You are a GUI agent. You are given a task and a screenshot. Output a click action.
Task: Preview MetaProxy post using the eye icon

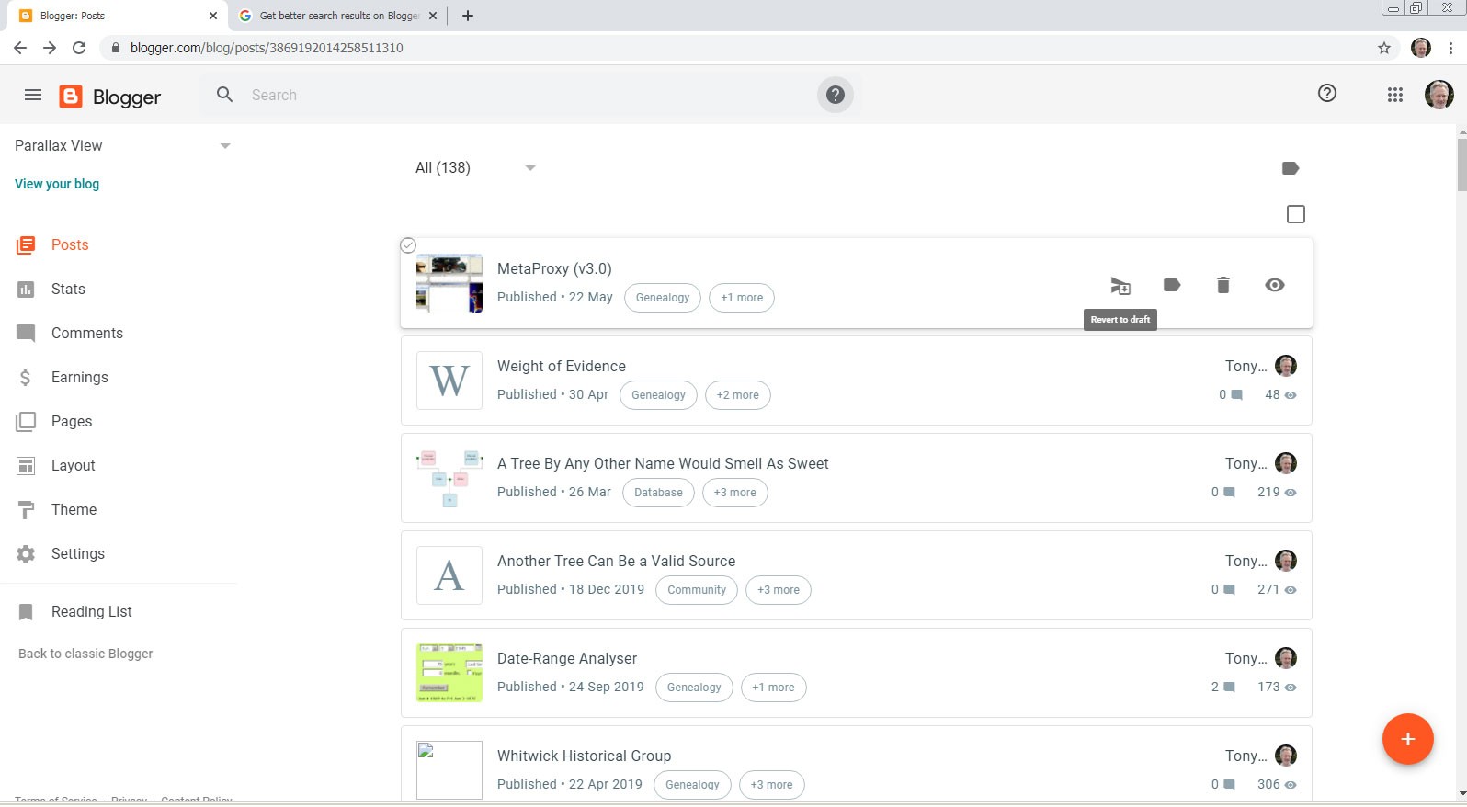click(1274, 285)
